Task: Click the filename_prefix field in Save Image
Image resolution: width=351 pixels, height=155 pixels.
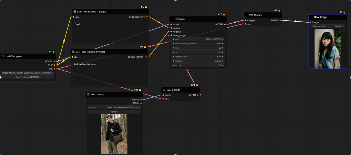Action: coord(328,26)
